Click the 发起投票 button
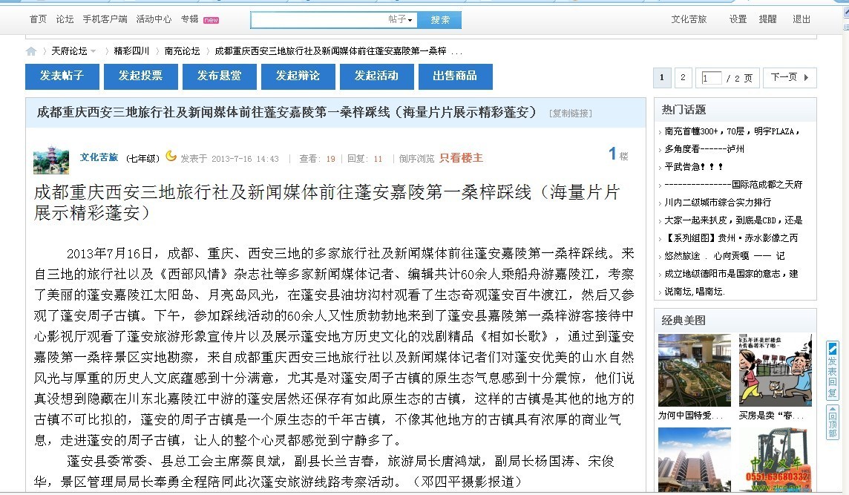The image size is (849, 495). click(141, 76)
